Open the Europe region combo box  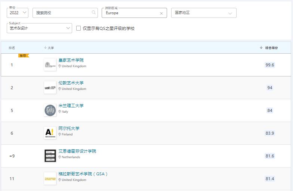134,13
